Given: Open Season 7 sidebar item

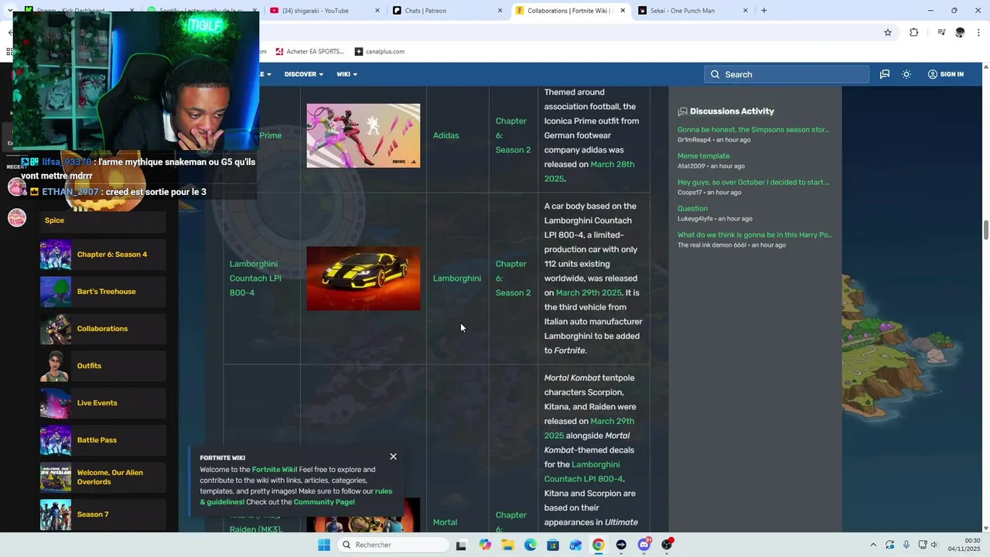Looking at the screenshot, I should (x=103, y=514).
